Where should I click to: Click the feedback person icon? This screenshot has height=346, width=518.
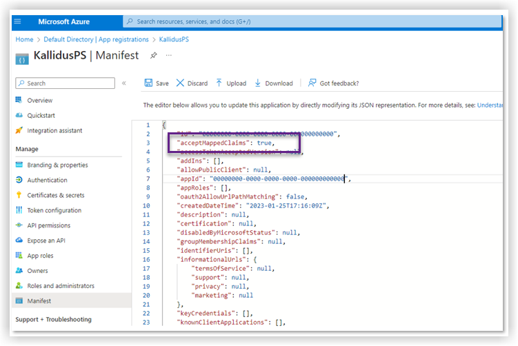pyautogui.click(x=312, y=83)
